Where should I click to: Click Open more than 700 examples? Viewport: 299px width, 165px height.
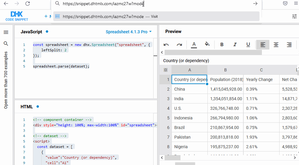[x=6, y=80]
